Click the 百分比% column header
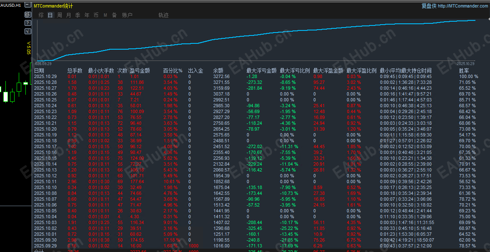Screen dimensions: 490x252 tap(173, 71)
